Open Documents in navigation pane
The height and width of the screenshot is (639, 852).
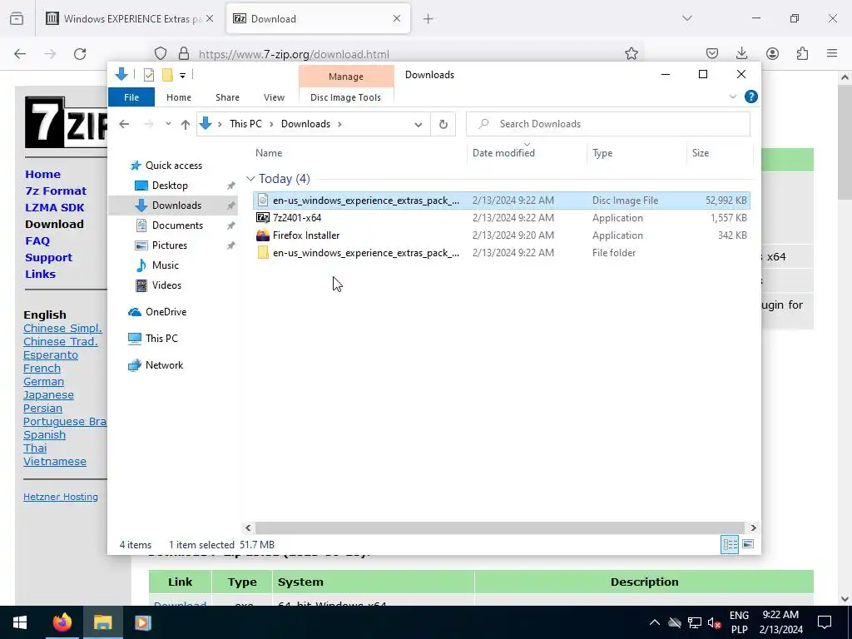click(177, 225)
